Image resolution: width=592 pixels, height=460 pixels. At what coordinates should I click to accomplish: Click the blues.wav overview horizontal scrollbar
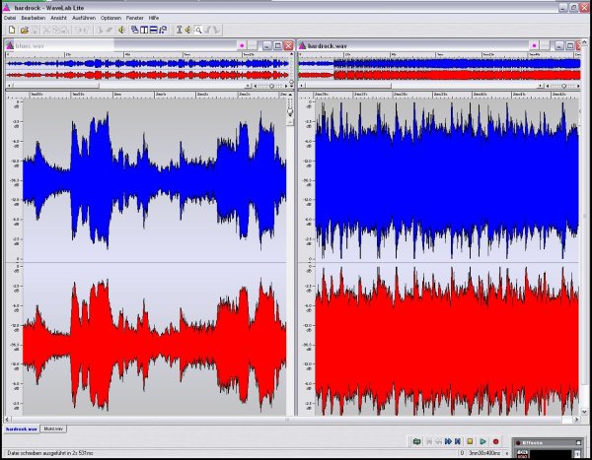pos(148,86)
